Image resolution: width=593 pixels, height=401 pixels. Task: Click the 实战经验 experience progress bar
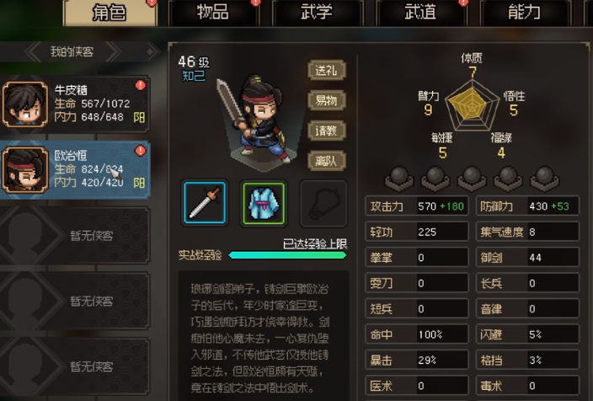pos(287,255)
